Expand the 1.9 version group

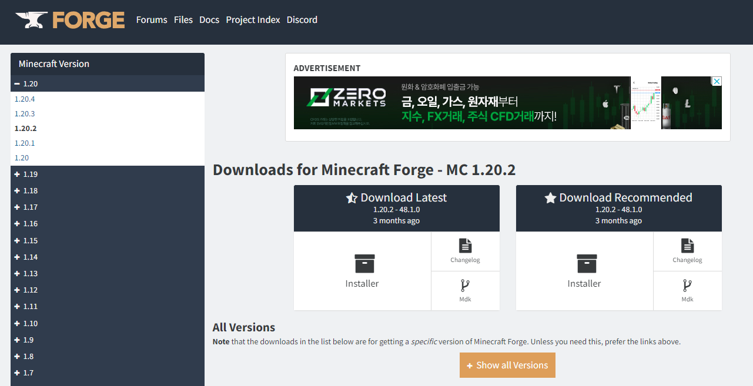coord(108,340)
